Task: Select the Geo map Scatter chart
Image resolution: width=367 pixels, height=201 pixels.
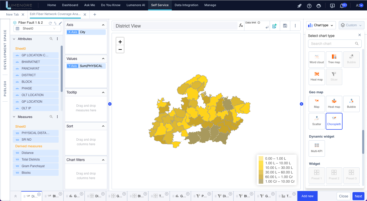Action: click(317, 121)
